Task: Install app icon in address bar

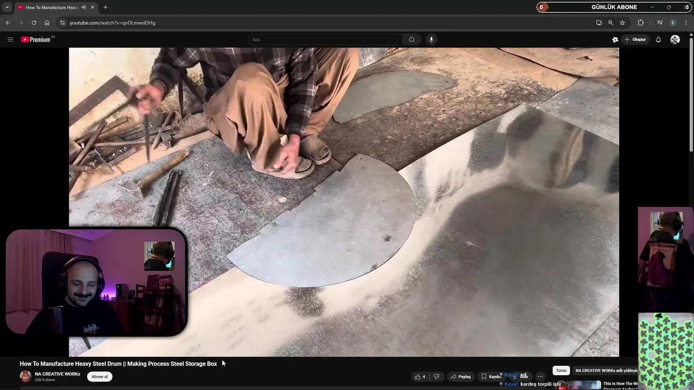Action: click(x=599, y=23)
